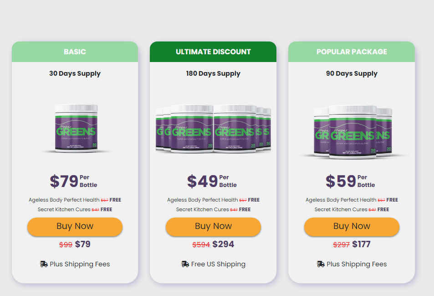Click the BASIC package header

(75, 52)
